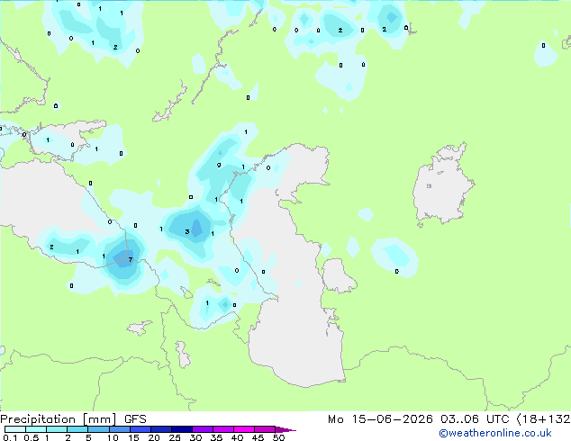Click the '(18+132' forecast run text

tap(543, 419)
